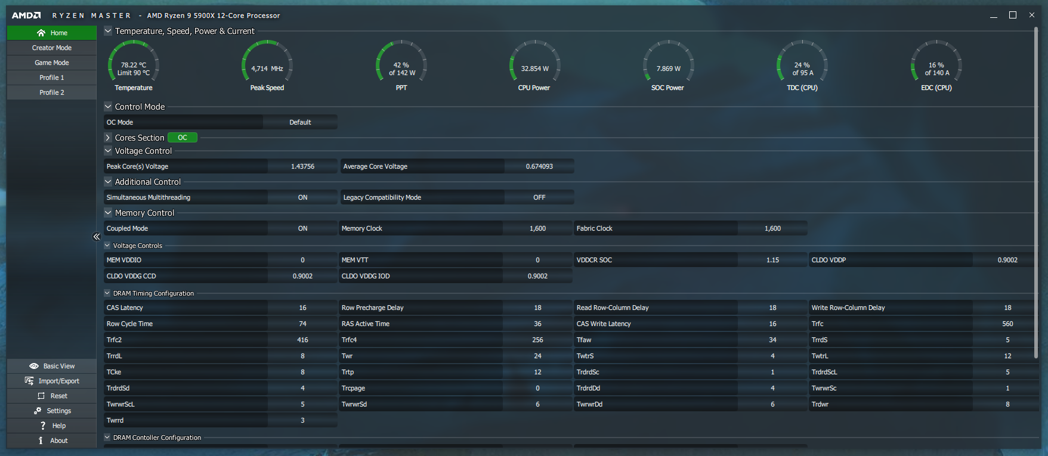
Task: Click CLDO VDDG IOD value
Action: pyautogui.click(x=537, y=276)
